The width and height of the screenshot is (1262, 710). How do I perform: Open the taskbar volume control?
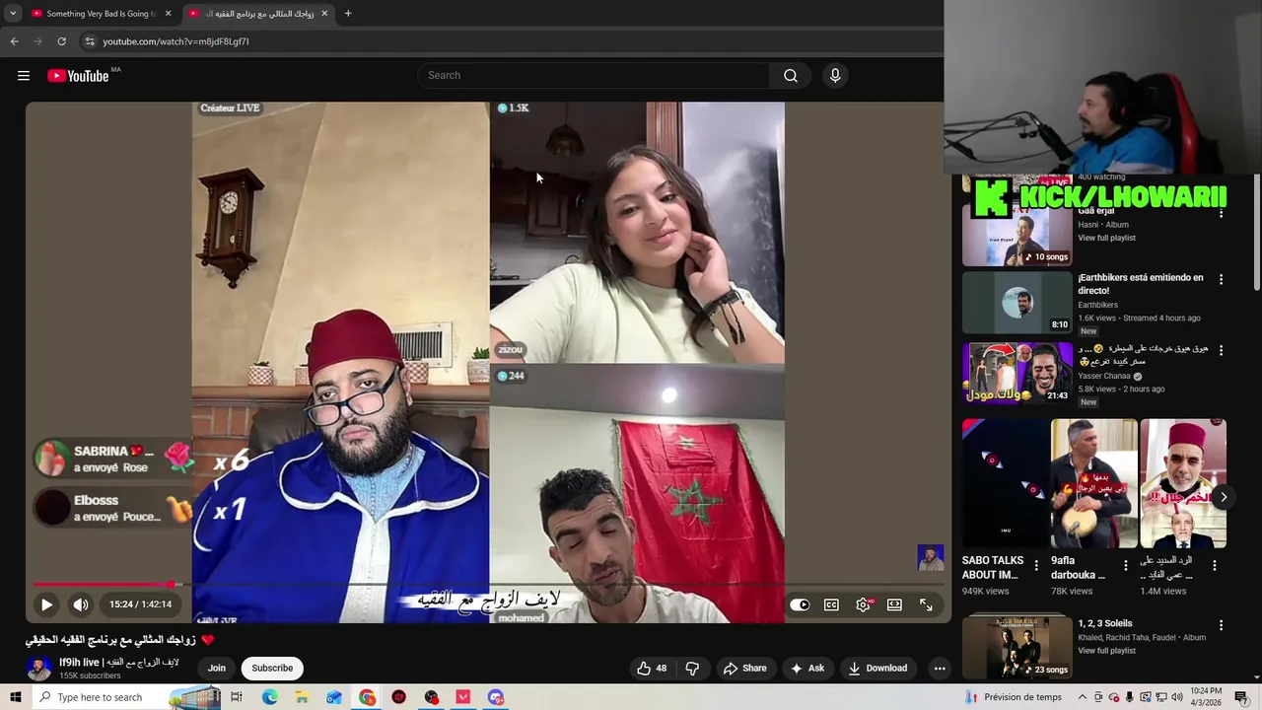coord(1177,697)
